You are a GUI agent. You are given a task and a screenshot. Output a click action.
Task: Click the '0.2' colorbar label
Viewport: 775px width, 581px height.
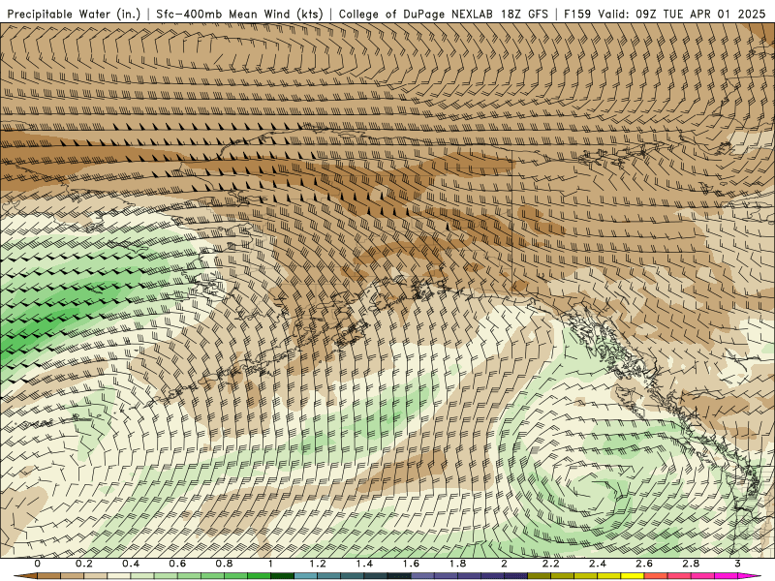(x=84, y=564)
